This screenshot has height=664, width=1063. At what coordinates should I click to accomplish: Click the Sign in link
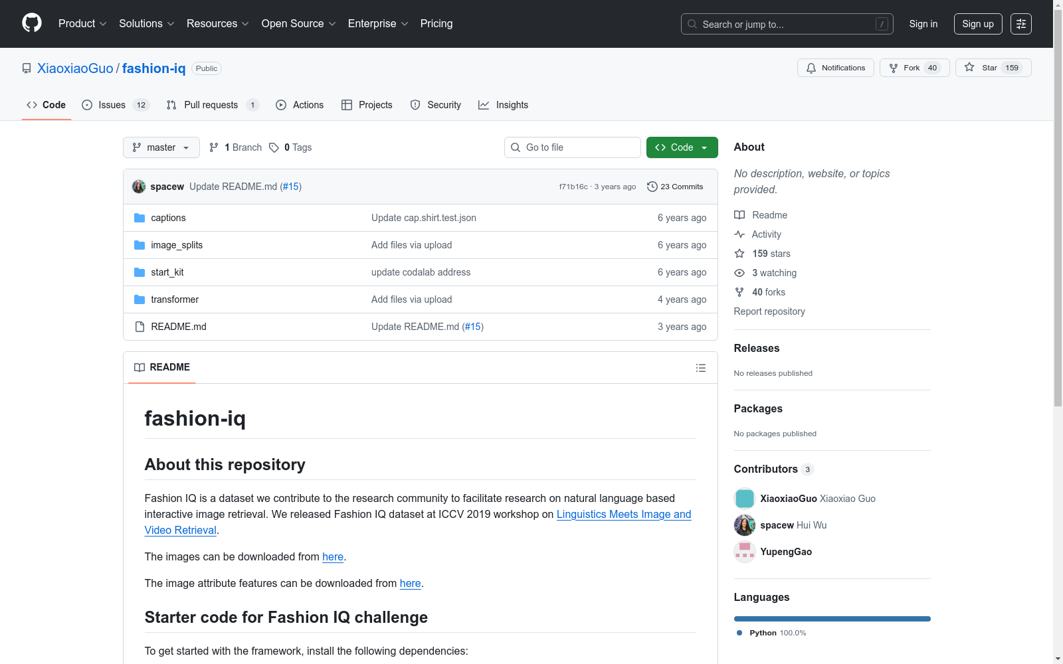point(923,24)
